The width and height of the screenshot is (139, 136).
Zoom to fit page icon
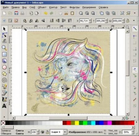93,13
